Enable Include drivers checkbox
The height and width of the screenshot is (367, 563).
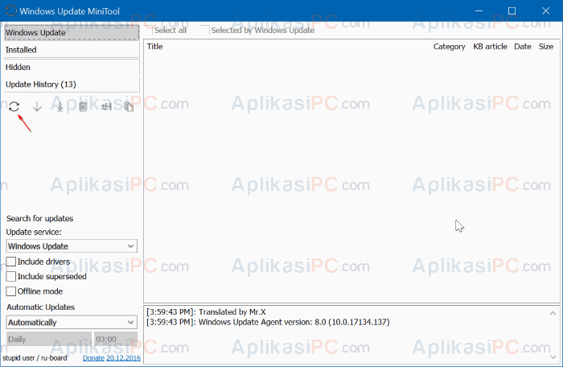11,262
